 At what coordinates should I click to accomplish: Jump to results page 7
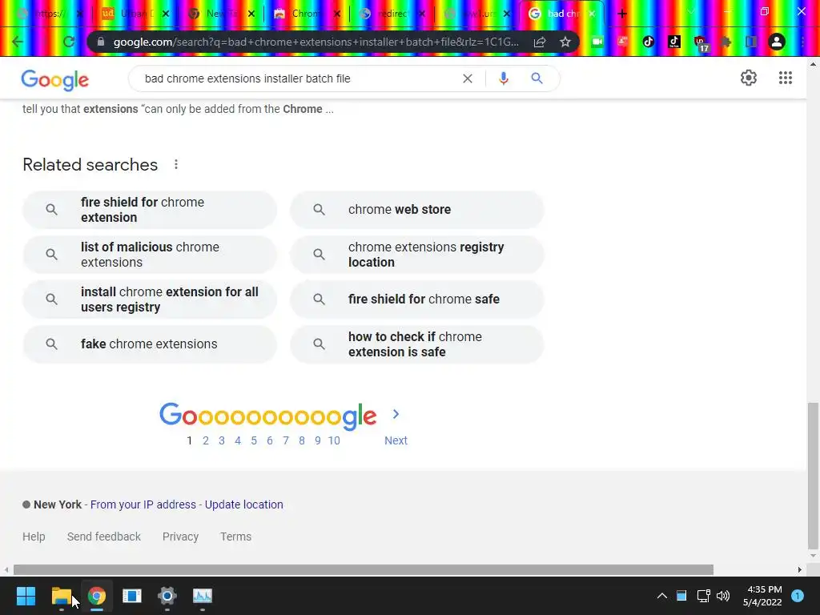(x=286, y=441)
